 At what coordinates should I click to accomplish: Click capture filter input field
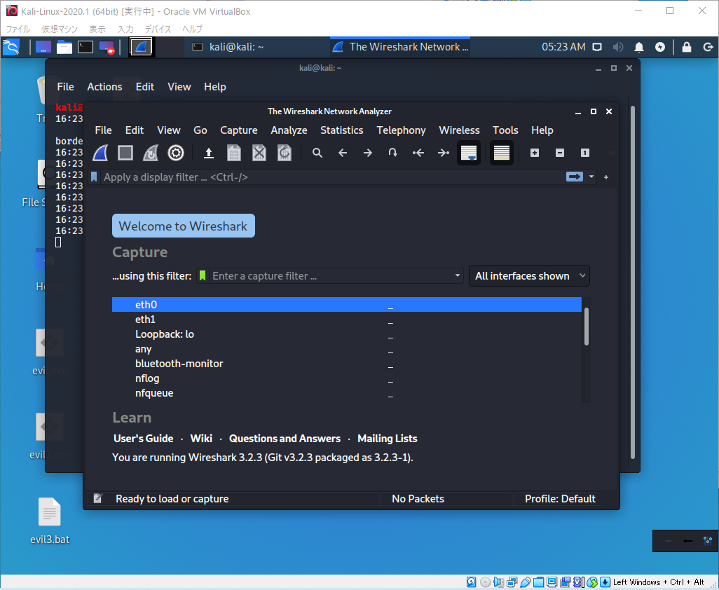pos(330,275)
